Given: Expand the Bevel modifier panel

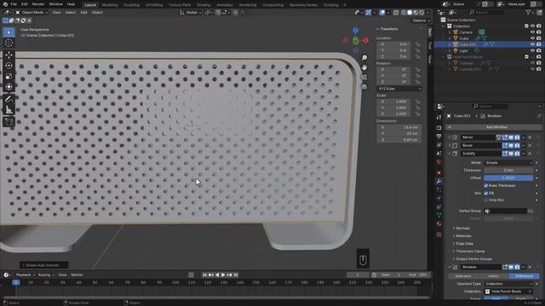Looking at the screenshot, I should click(x=449, y=145).
